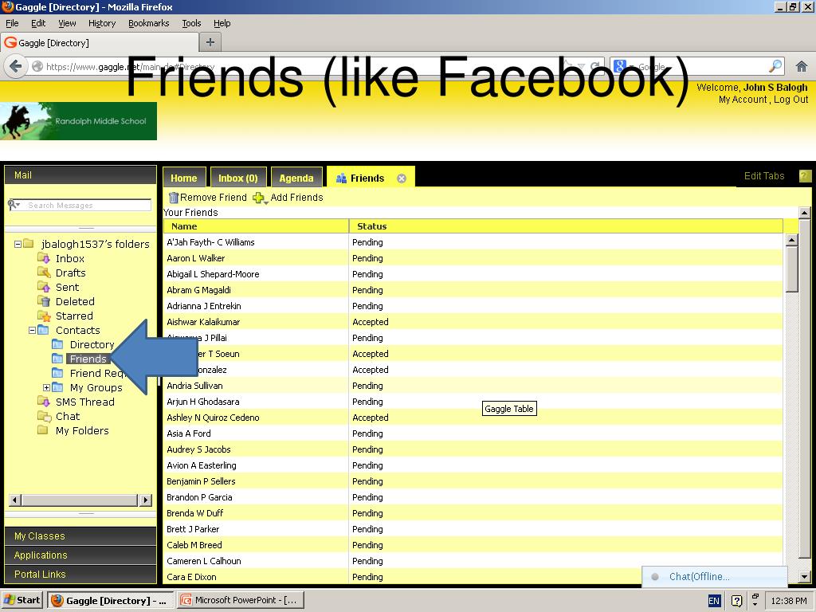The height and width of the screenshot is (612, 816).
Task: Click the Remove Friend button label
Action: point(214,198)
